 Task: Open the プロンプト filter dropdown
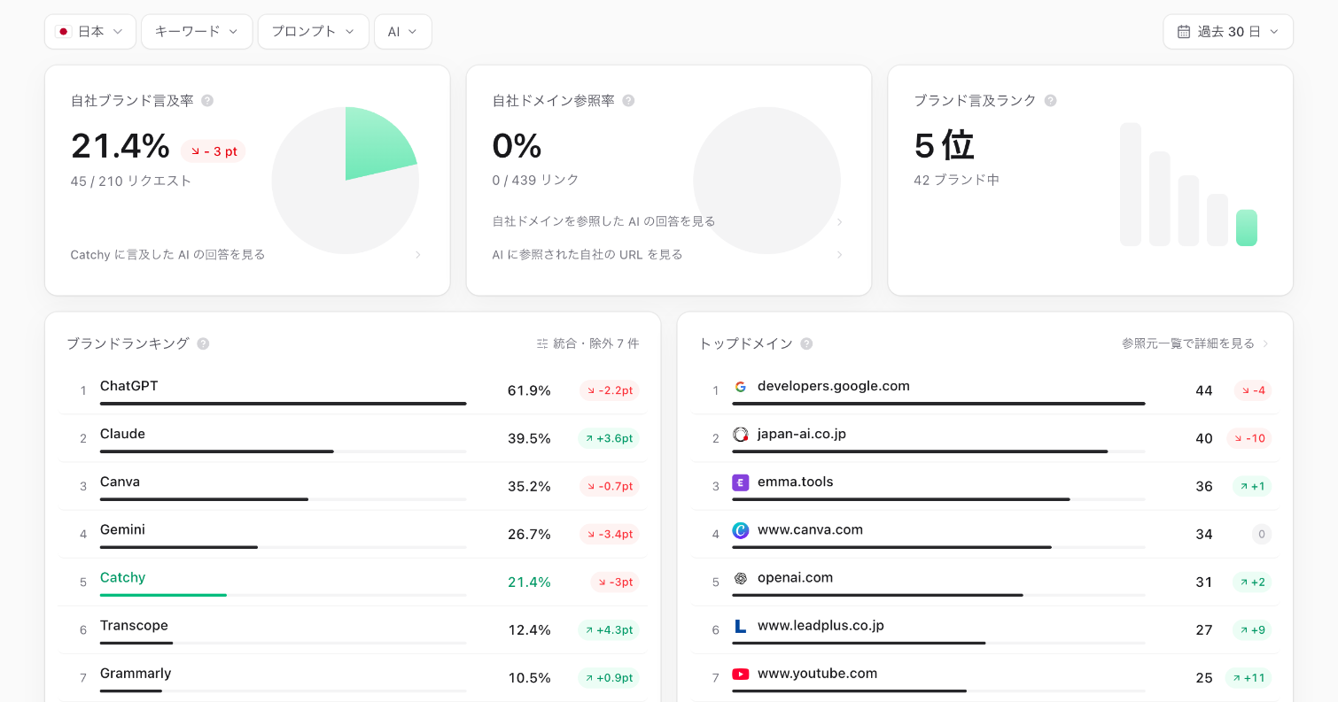[x=313, y=32]
